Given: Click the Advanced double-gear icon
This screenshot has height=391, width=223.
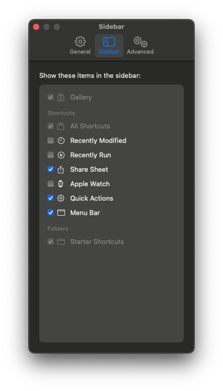Looking at the screenshot, I should [x=140, y=42].
